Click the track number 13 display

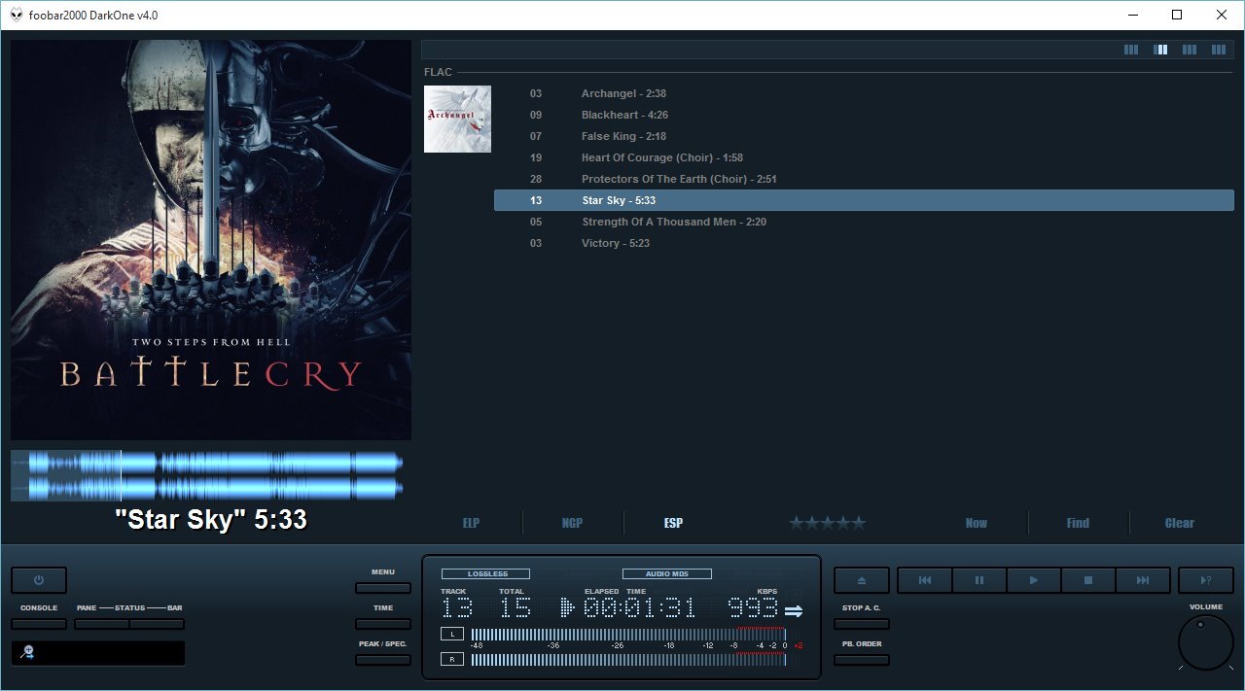click(457, 608)
